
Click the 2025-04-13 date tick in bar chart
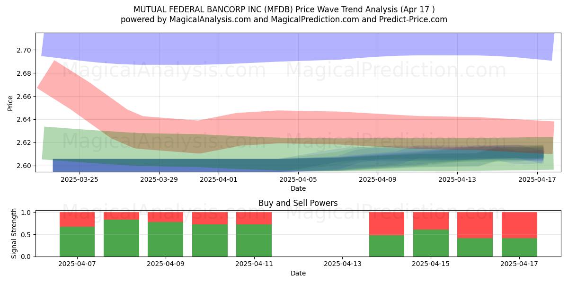[x=343, y=264]
